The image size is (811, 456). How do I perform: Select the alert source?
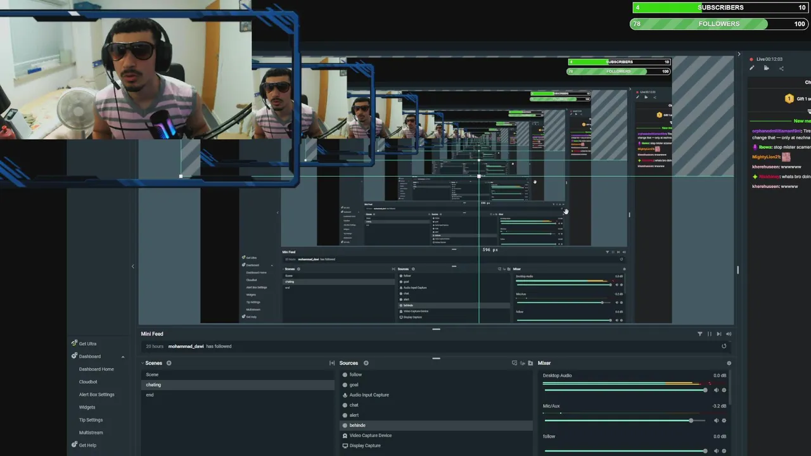click(x=436, y=415)
